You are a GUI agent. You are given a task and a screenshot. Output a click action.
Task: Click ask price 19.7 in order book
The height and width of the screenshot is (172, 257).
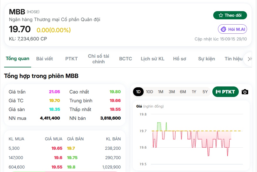(71, 148)
